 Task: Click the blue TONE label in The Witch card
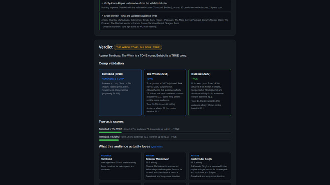(x=149, y=79)
